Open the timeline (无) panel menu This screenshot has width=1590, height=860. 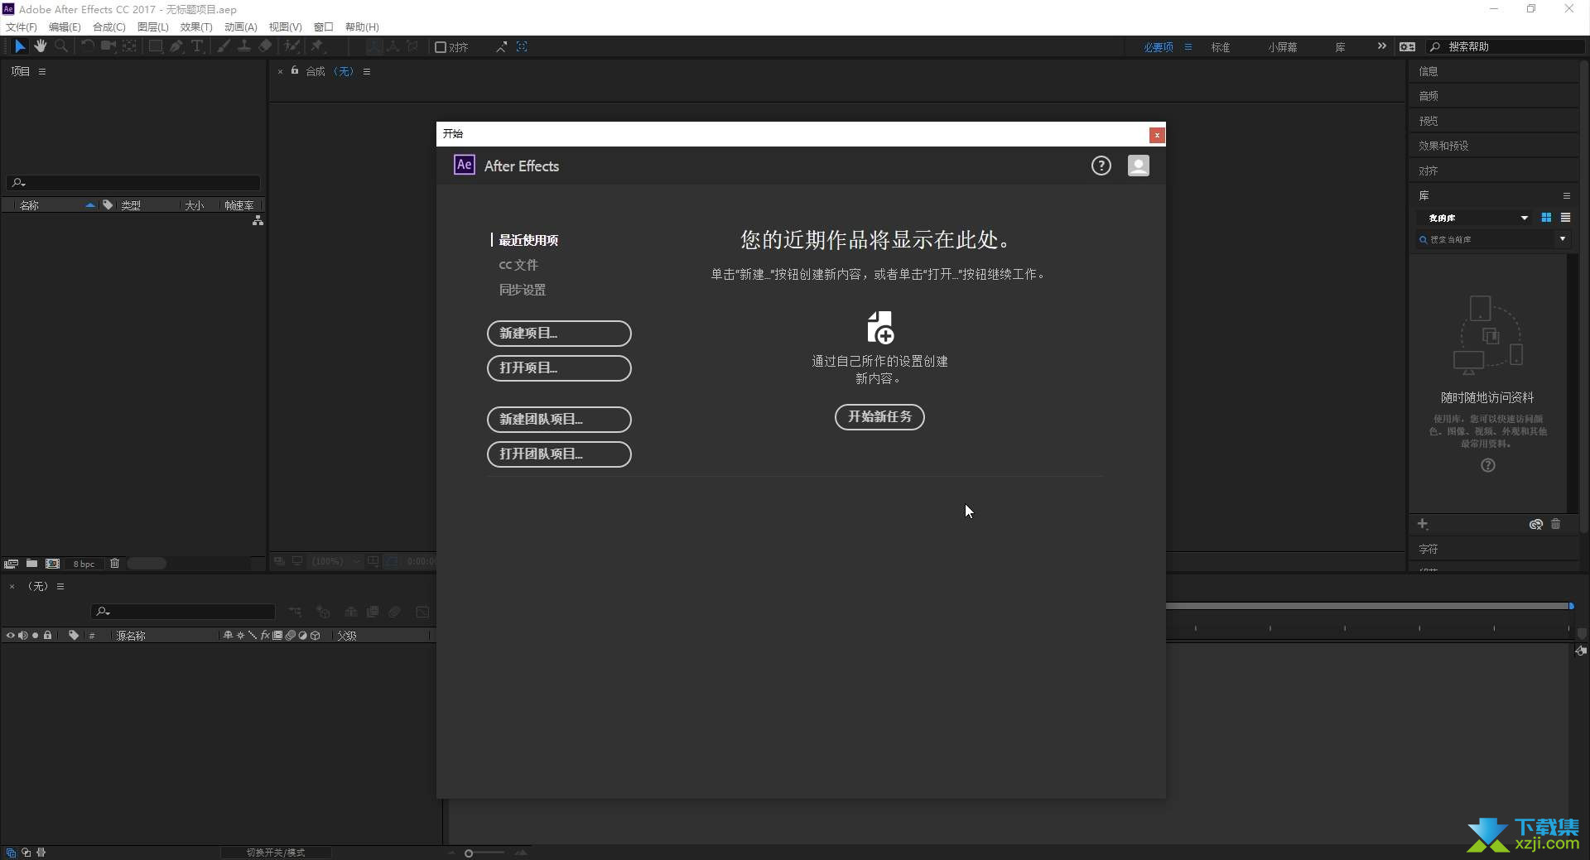click(60, 587)
